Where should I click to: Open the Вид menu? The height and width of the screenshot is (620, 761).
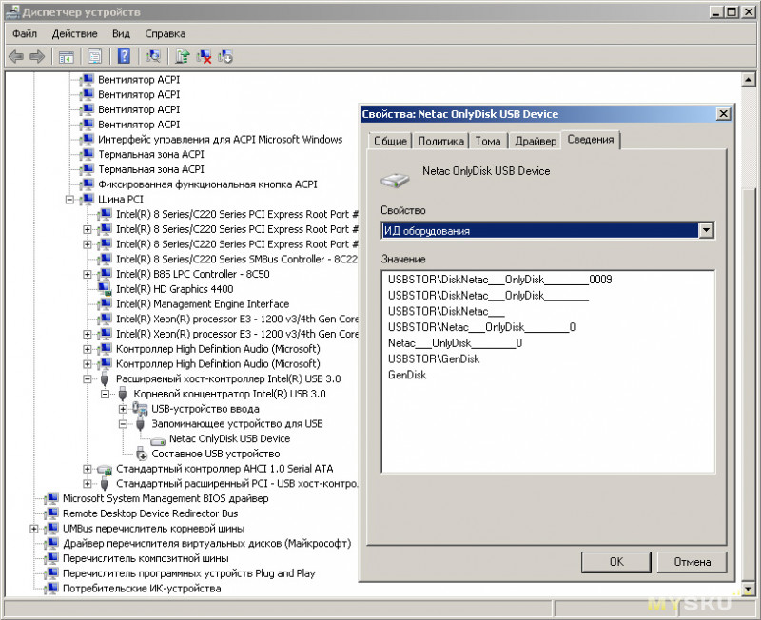point(121,33)
